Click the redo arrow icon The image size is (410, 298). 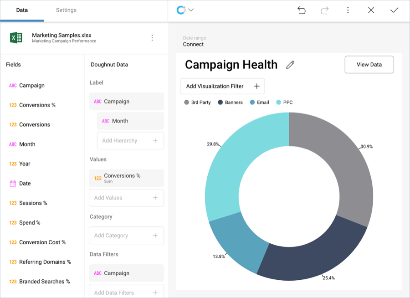click(x=324, y=10)
